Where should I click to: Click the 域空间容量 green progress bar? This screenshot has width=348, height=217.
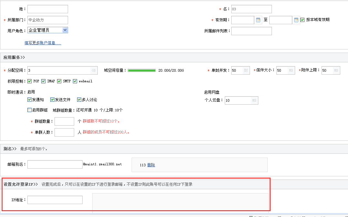[142, 70]
